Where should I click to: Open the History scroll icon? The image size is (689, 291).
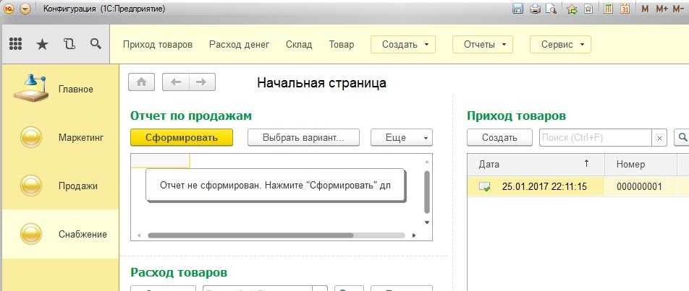click(69, 45)
